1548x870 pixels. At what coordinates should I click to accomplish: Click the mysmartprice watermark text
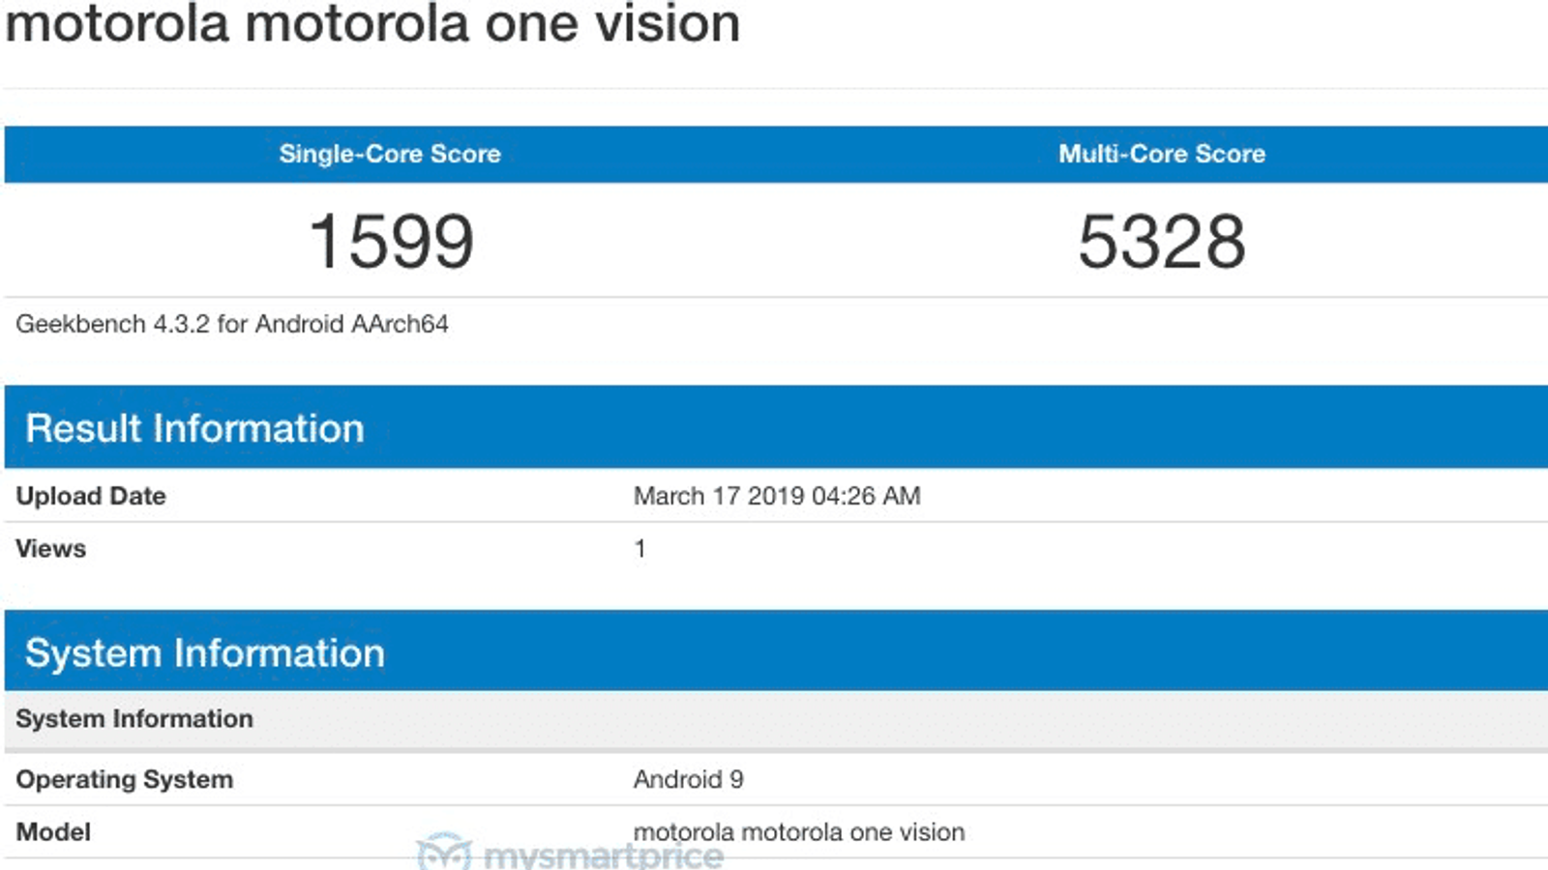(x=602, y=856)
